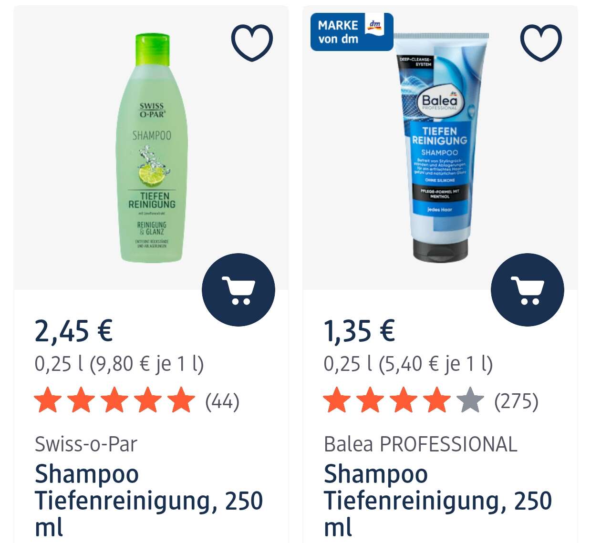This screenshot has height=543, width=591.
Task: Open the Balea four star rating
Action: (404, 400)
